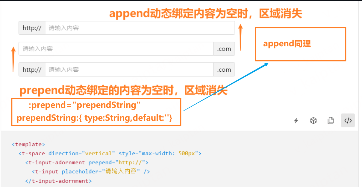Screen dimensions: 362x187
Task: Click the prependString annotation box
Action: [96, 111]
